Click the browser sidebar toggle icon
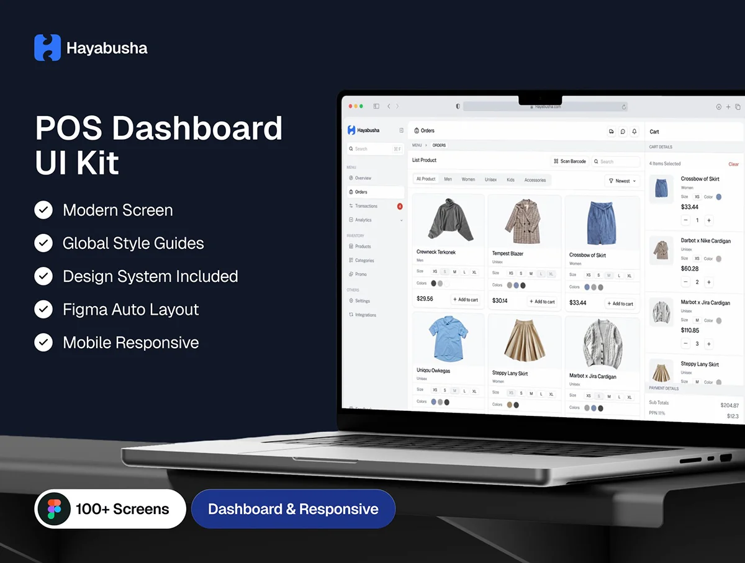745x563 pixels. (376, 107)
